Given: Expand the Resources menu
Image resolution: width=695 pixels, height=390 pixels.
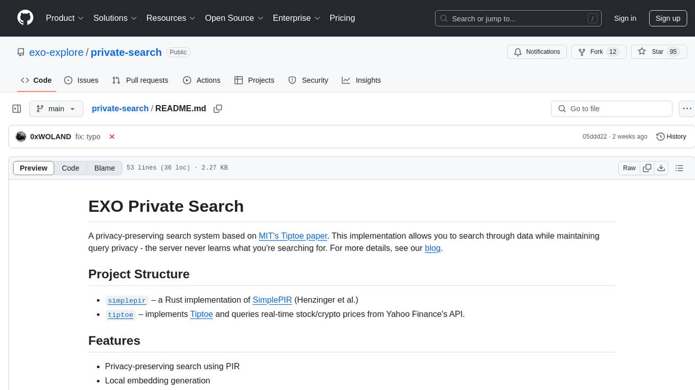Looking at the screenshot, I should [x=171, y=18].
